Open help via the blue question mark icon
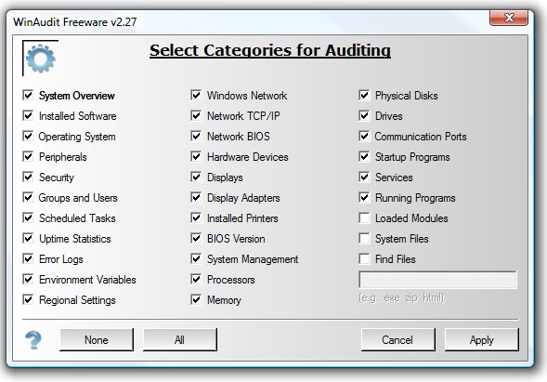 [x=33, y=340]
